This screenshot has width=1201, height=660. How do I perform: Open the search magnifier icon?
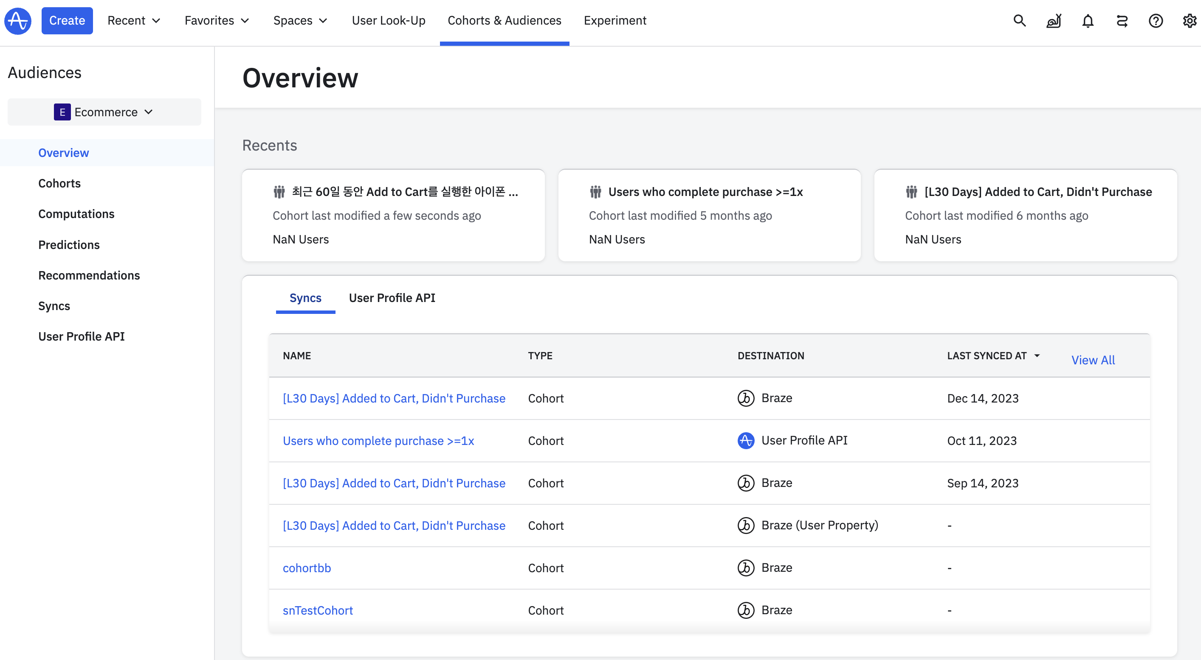(x=1019, y=20)
